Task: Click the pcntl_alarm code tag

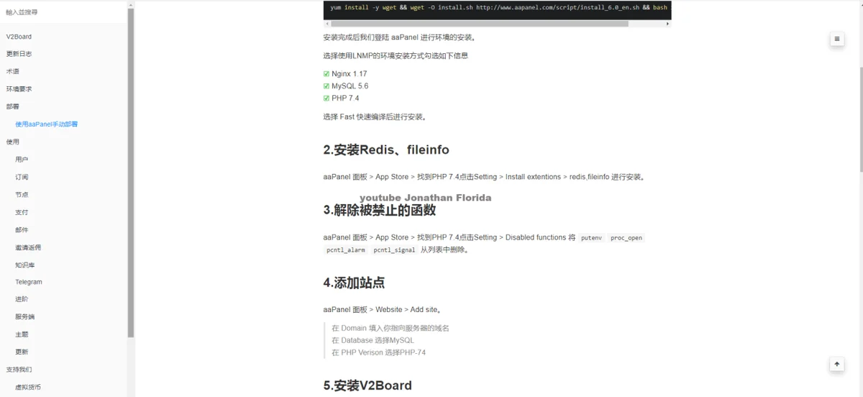Action: click(x=346, y=250)
